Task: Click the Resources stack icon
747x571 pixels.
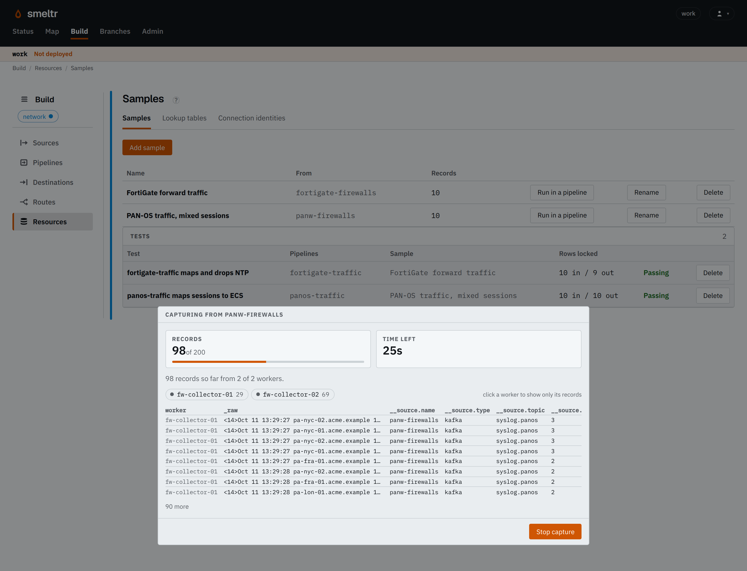Action: tap(24, 222)
